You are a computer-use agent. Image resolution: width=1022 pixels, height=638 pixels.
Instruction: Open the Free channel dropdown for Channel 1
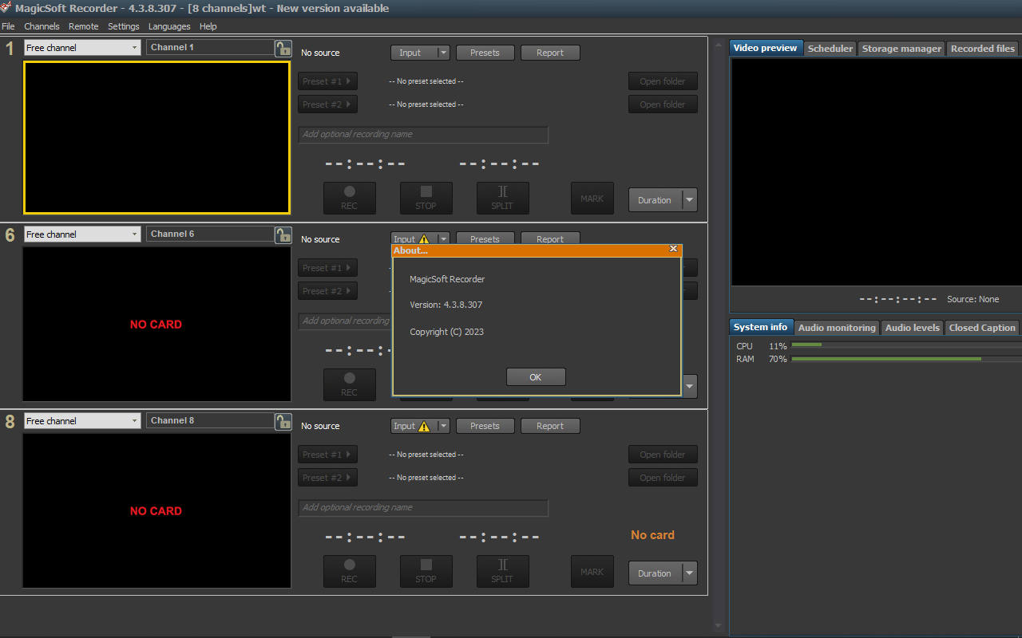click(x=134, y=47)
